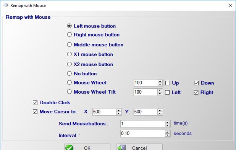Decrease the Mouse Wheel Tilt amount
Viewport: 236px width, 150px height.
pos(160,94)
